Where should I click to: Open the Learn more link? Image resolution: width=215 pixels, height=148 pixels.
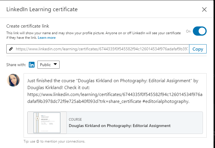click(47, 38)
